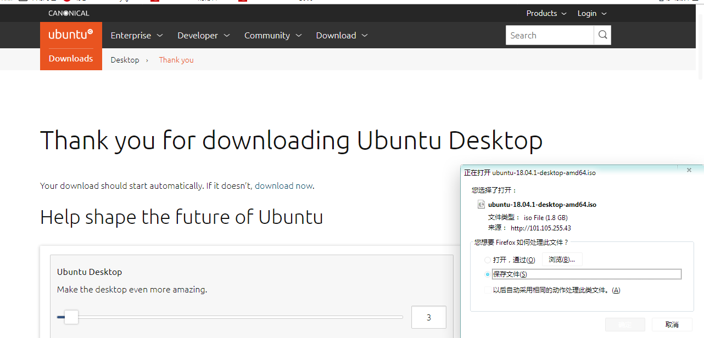Screen dimensions: 704x338
Task: Close the Firefox download dialog with X
Action: (689, 170)
